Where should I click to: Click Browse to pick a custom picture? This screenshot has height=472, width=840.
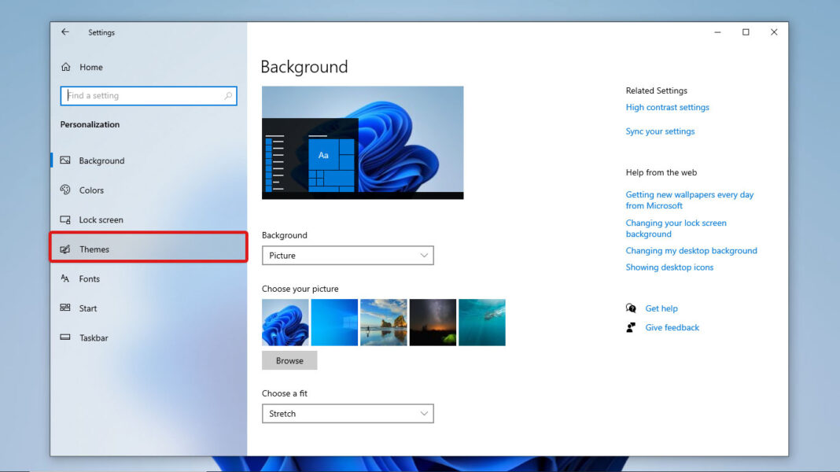[x=289, y=360]
